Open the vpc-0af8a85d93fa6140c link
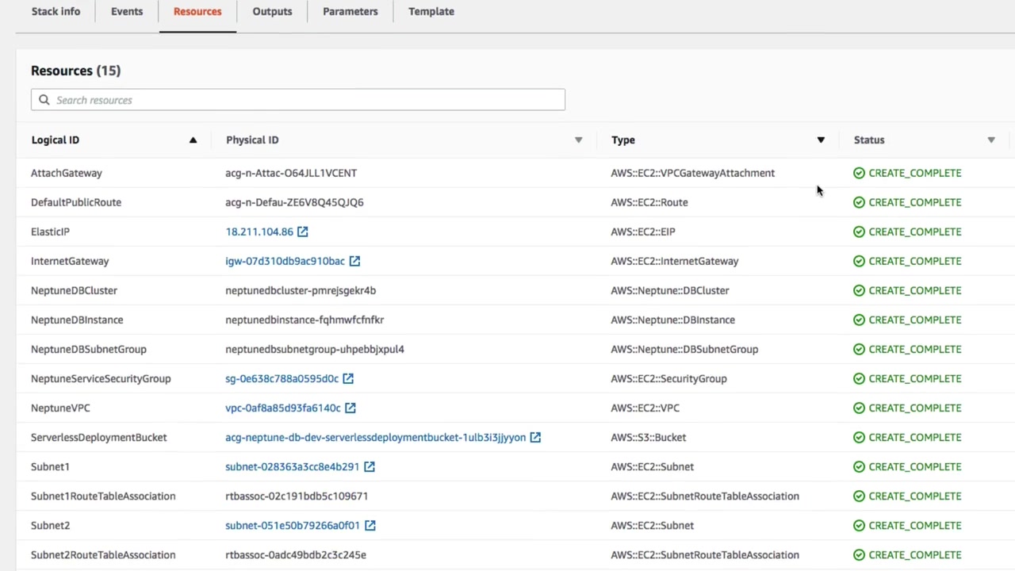Screen dimensions: 1015x571 pos(282,408)
